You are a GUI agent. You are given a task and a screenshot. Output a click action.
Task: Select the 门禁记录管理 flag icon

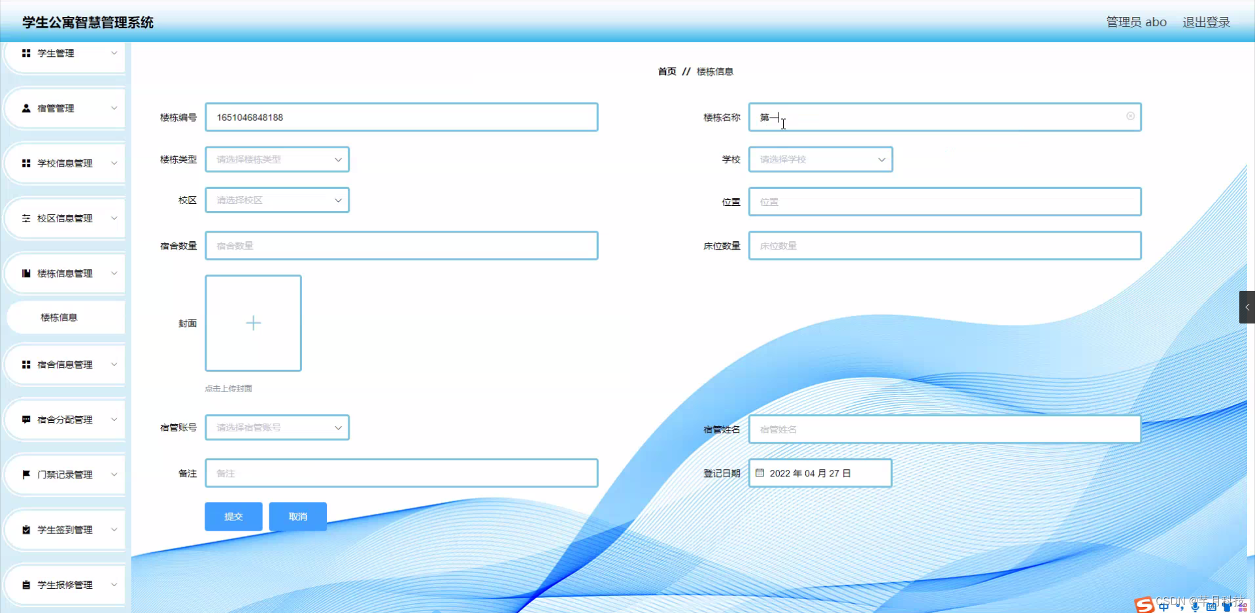pyautogui.click(x=26, y=474)
